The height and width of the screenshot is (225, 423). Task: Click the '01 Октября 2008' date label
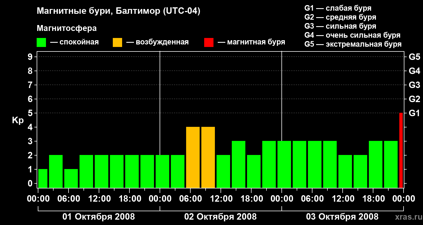98,217
